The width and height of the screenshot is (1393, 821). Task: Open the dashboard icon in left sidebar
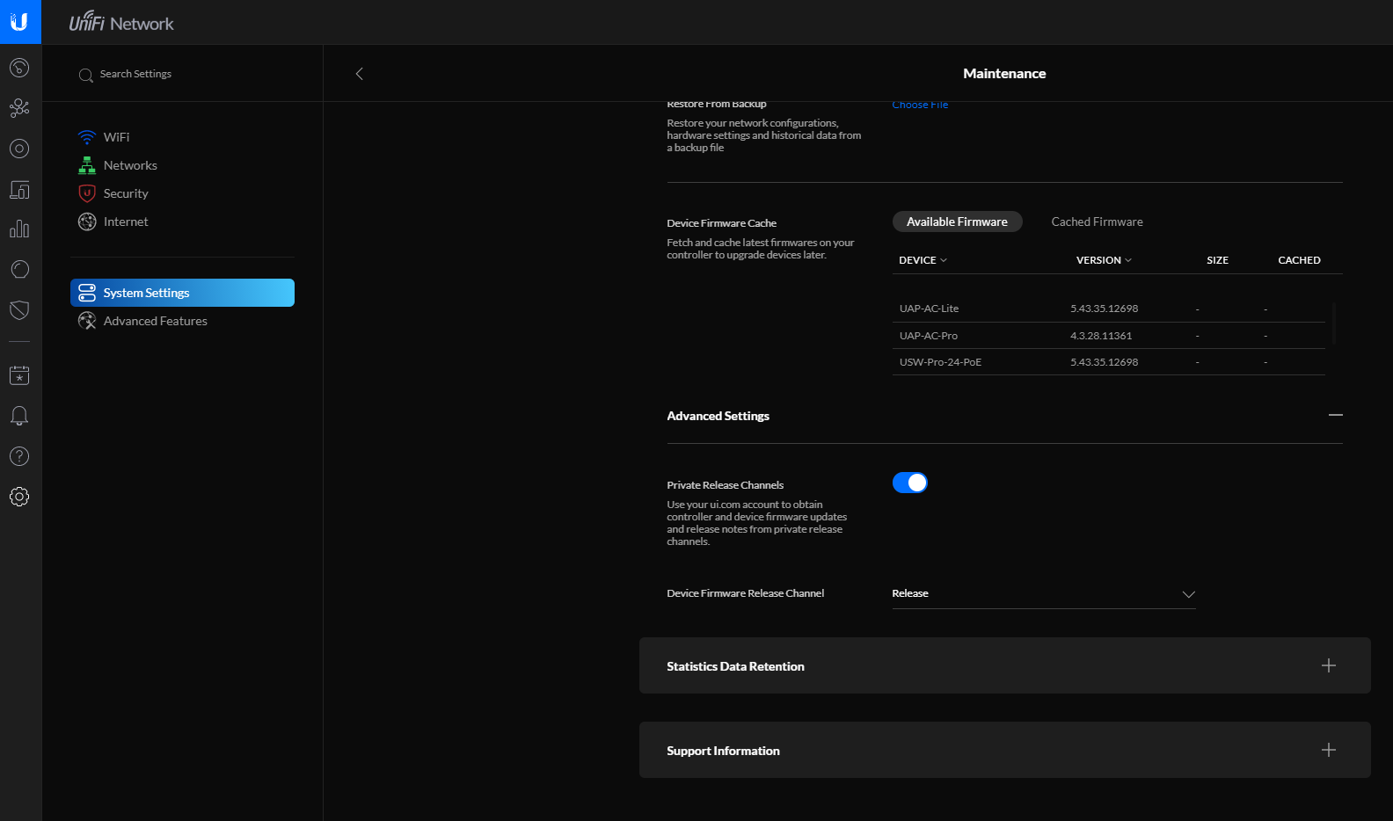pos(19,68)
